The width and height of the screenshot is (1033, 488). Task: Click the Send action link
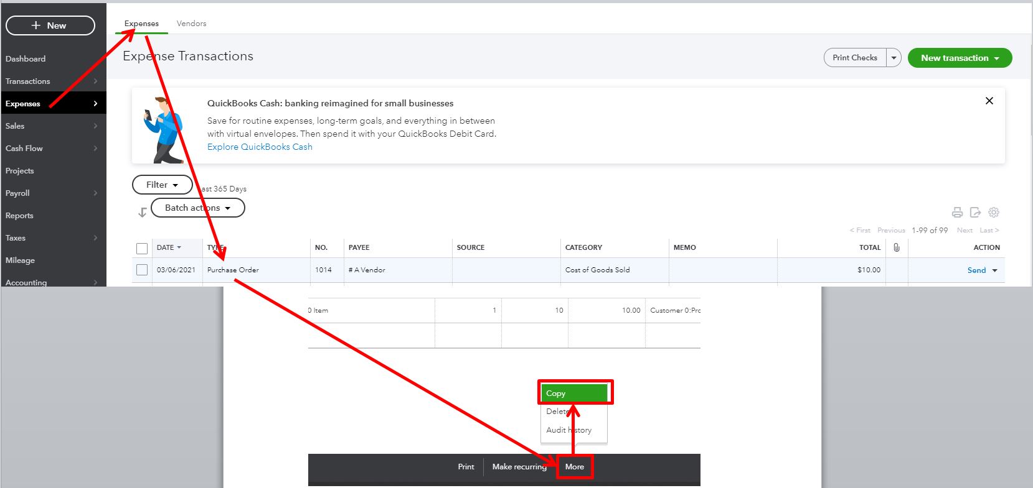[976, 270]
